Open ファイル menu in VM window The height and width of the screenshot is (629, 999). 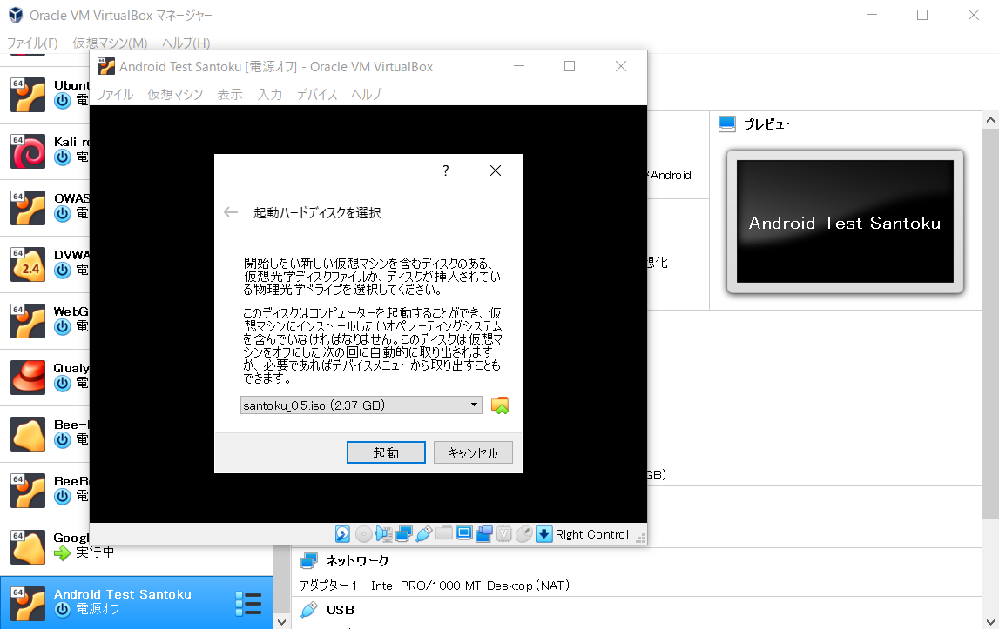click(115, 94)
